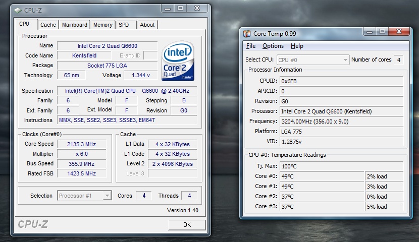Click the Code Name value 'Kentsfield'

click(x=84, y=55)
